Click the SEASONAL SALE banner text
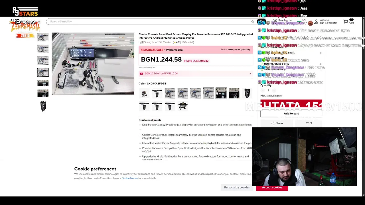The height and width of the screenshot is (205, 365). click(x=152, y=50)
